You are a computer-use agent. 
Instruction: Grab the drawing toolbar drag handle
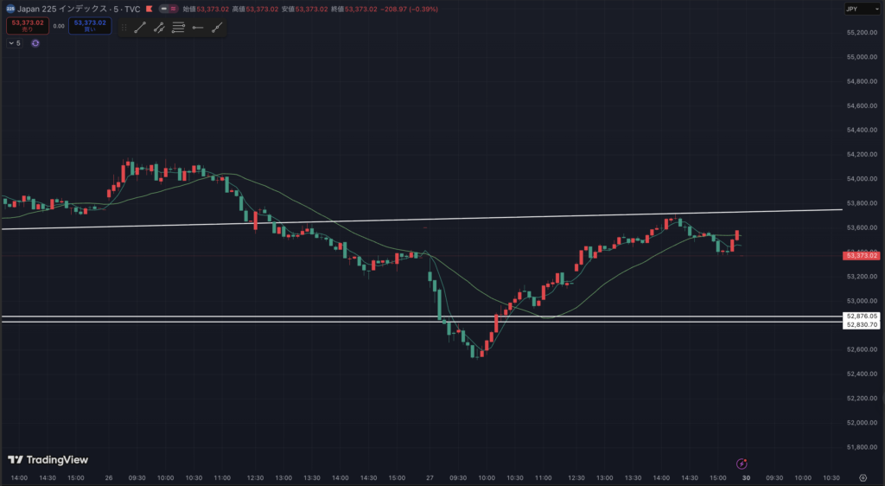pyautogui.click(x=124, y=28)
